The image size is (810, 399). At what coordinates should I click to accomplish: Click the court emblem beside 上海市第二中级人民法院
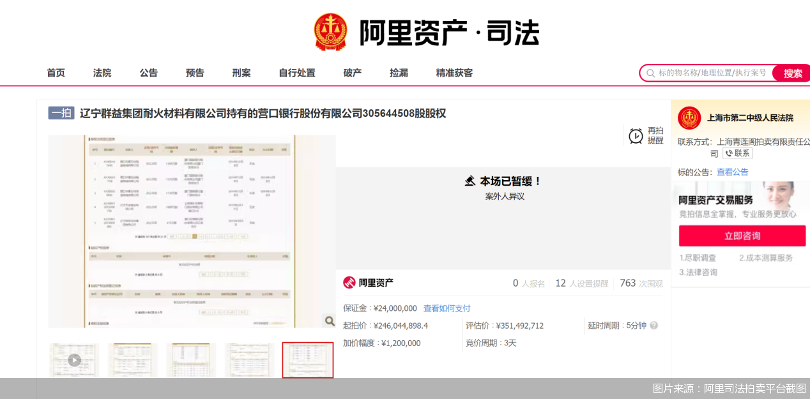point(689,118)
